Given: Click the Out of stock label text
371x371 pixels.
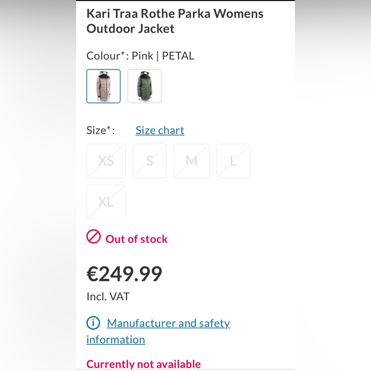Looking at the screenshot, I should 136,239.
